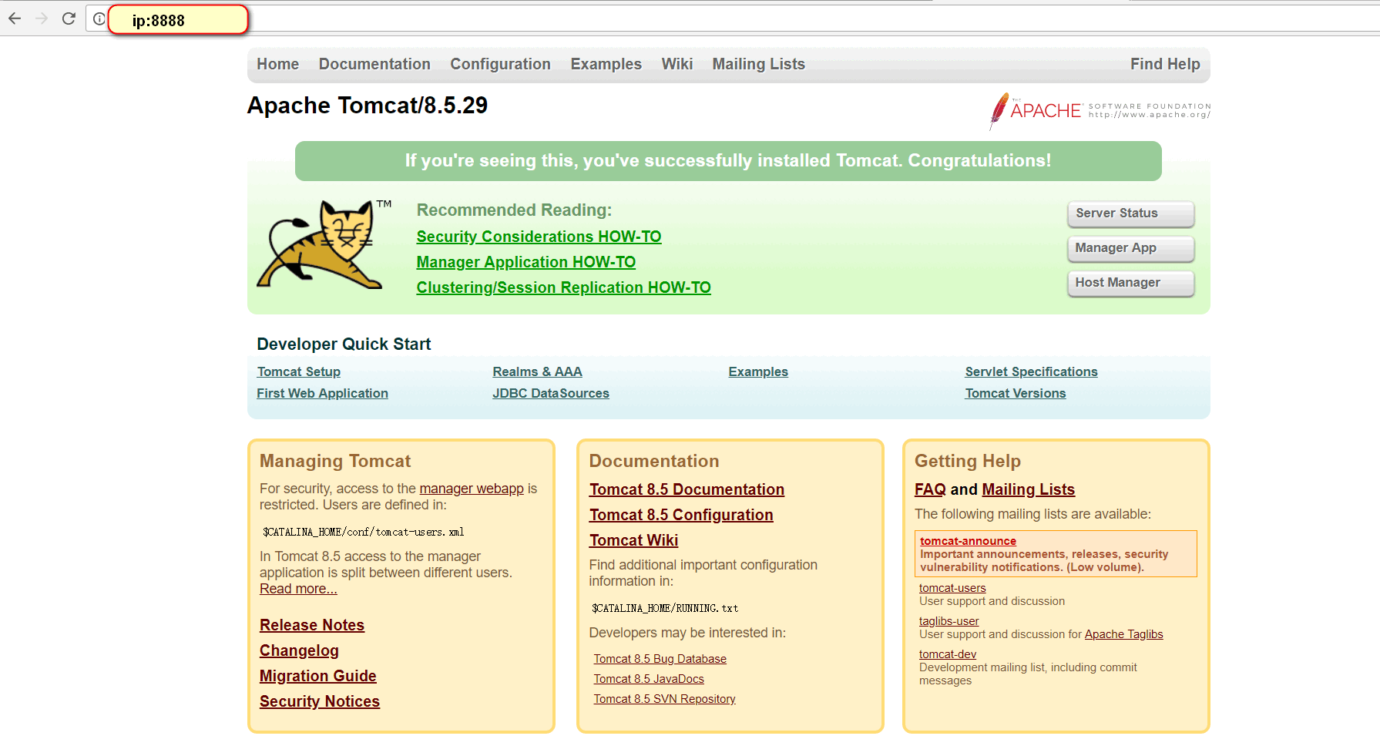
Task: Click the Read more... link
Action: (298, 589)
